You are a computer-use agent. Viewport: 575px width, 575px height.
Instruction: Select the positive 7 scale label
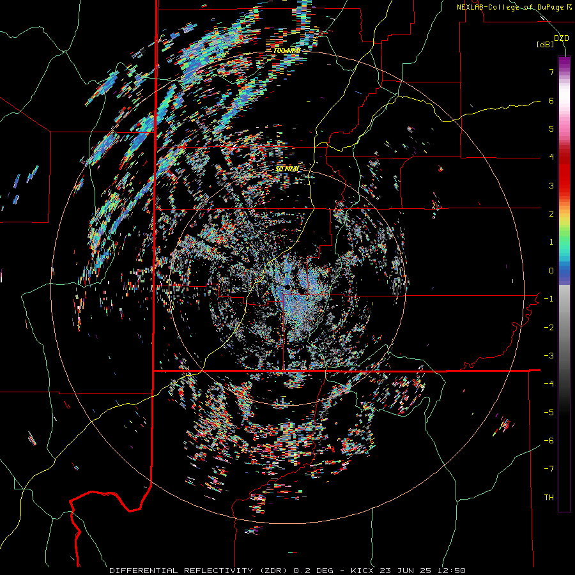[551, 72]
